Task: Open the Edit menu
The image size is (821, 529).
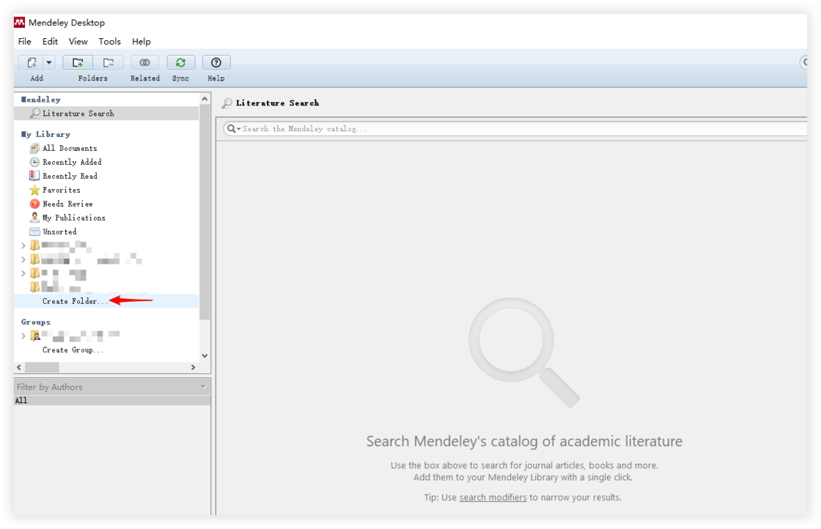Action: pos(51,41)
